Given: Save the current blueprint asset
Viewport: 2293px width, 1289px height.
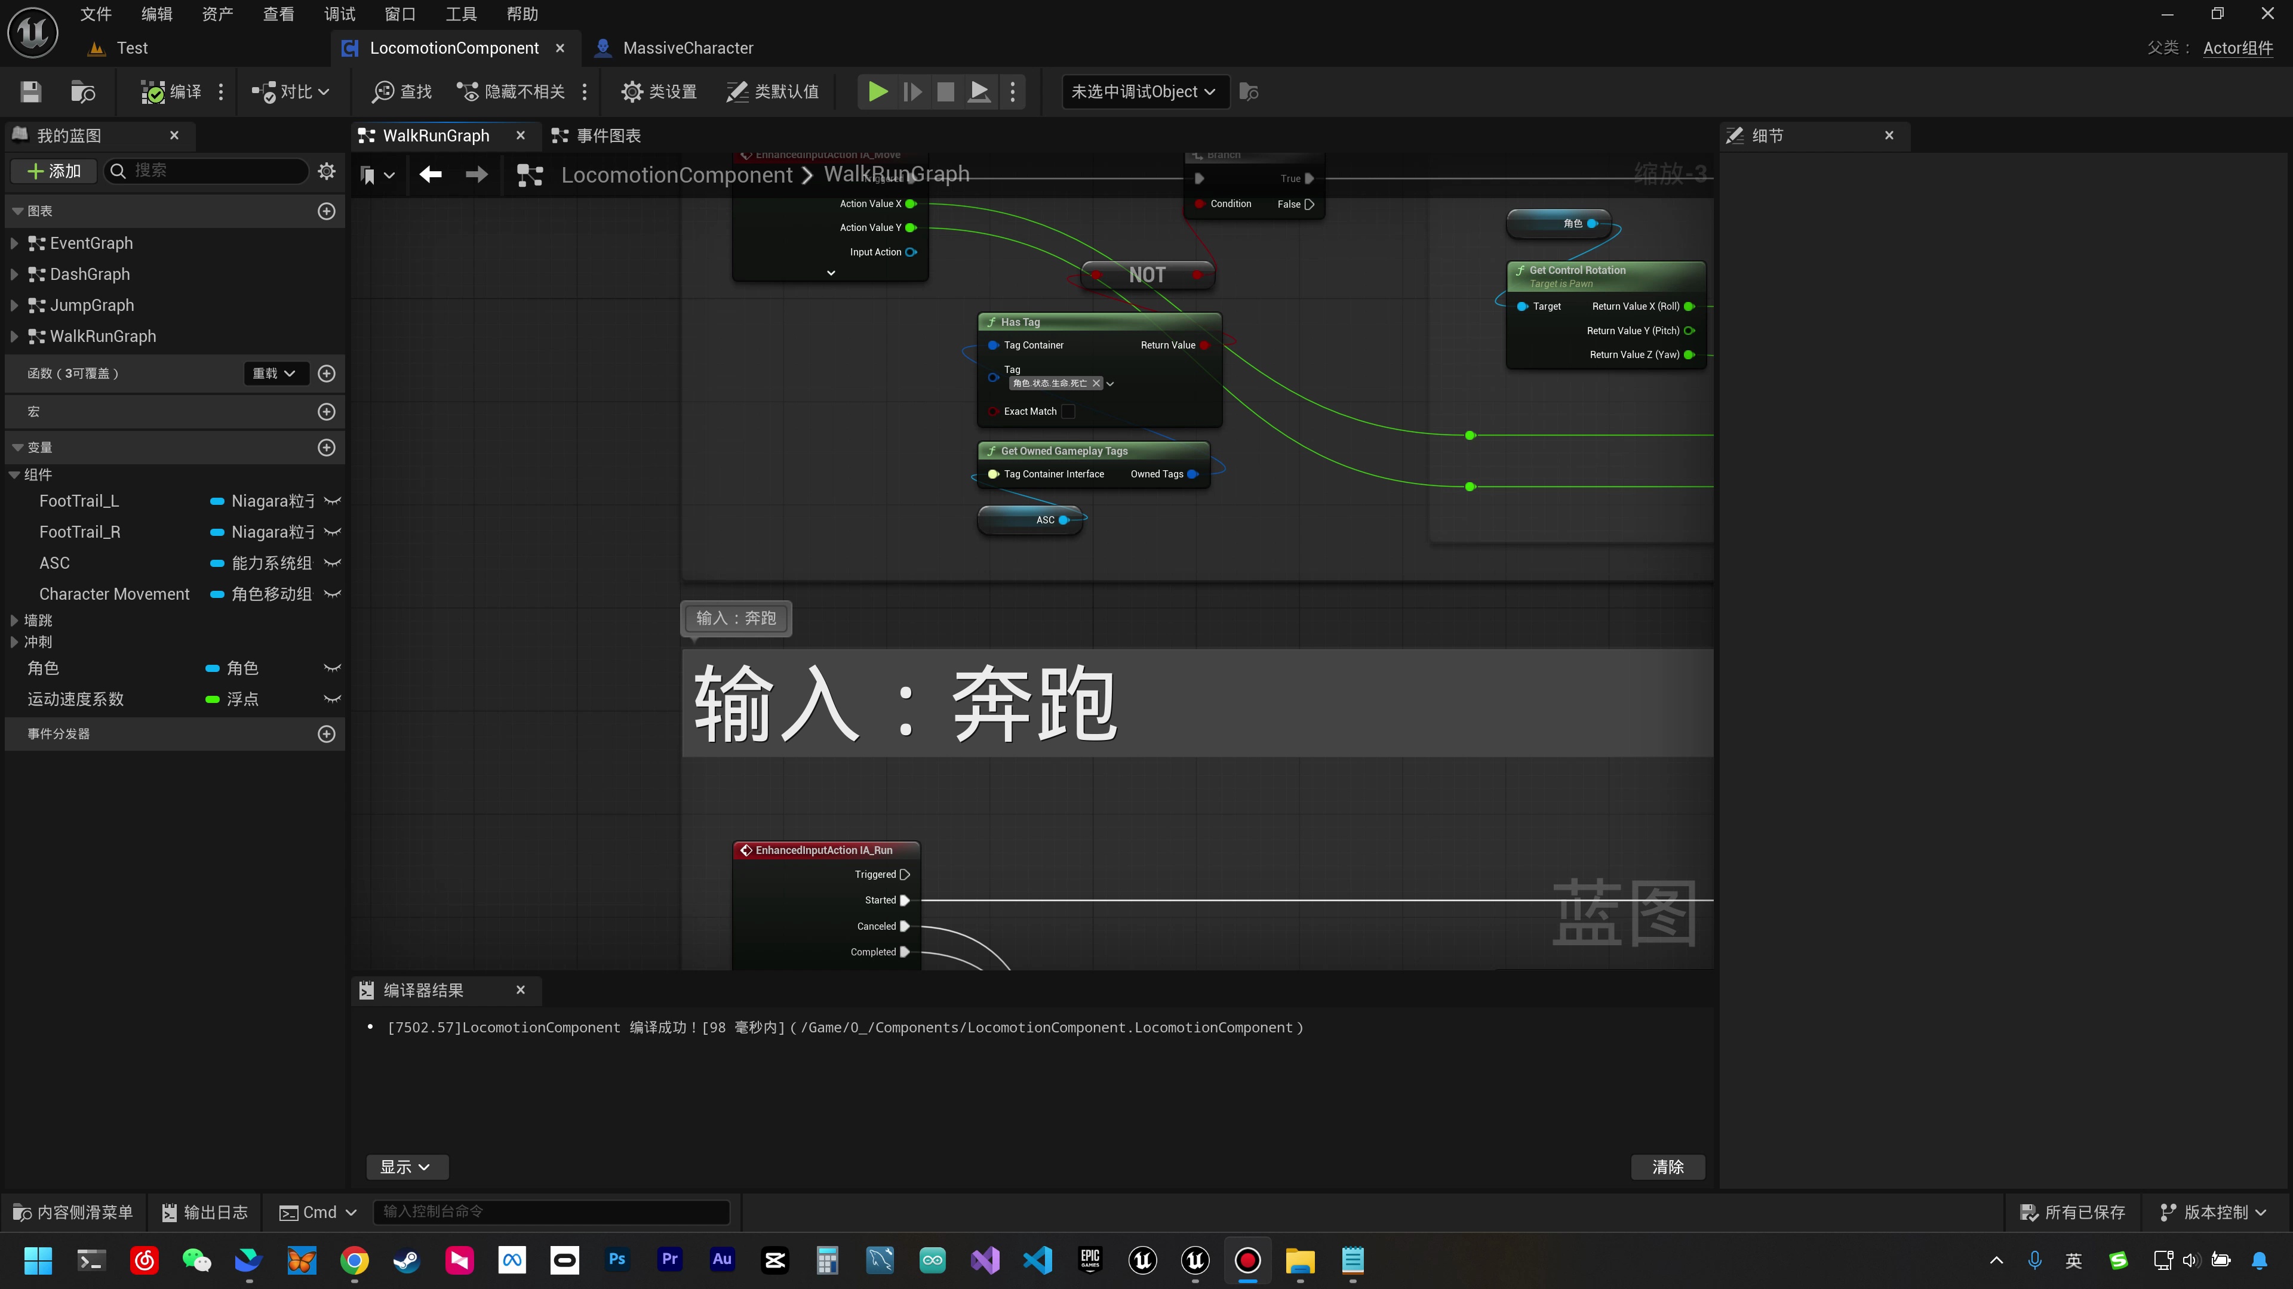Looking at the screenshot, I should coord(31,92).
